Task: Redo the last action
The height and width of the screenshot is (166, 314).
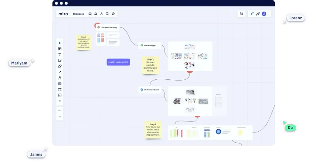Action: point(60,117)
